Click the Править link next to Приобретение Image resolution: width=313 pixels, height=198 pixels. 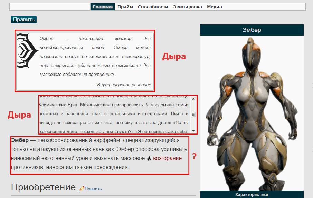pyautogui.click(x=93, y=189)
